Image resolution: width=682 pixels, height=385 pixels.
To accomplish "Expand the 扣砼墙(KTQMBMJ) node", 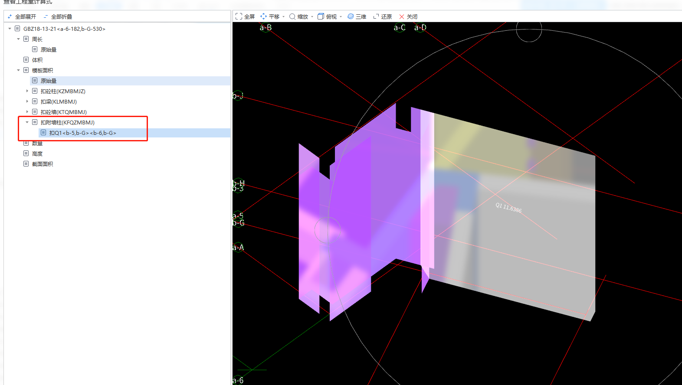I will pyautogui.click(x=27, y=112).
